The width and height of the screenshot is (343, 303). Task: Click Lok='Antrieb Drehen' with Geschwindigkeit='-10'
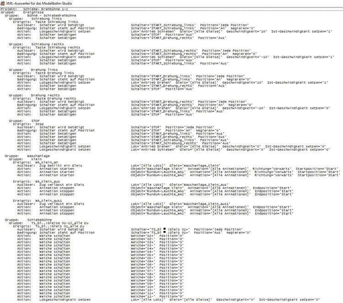pos(230,108)
